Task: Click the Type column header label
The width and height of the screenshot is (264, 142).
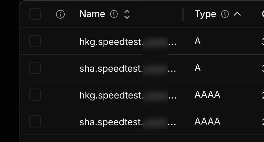Action: click(x=205, y=14)
